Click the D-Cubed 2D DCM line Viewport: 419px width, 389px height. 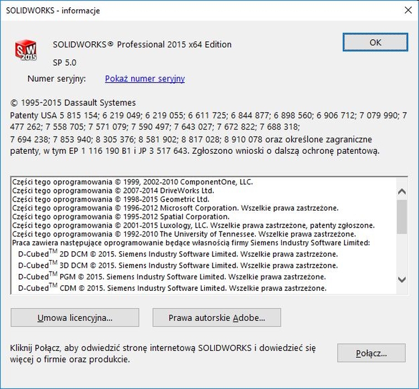(x=178, y=253)
